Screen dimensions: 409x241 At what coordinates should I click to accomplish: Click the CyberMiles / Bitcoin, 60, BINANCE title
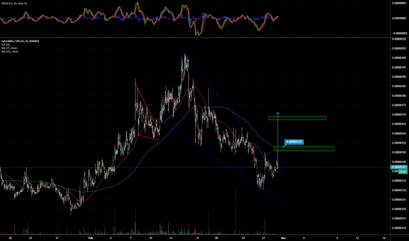click(20, 41)
